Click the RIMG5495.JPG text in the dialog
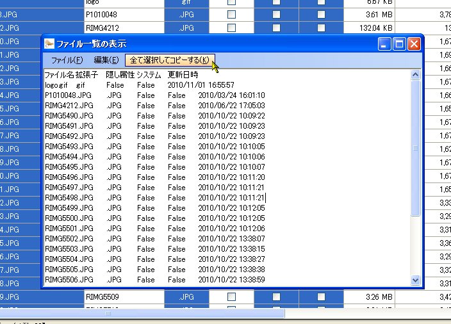 click(x=69, y=167)
